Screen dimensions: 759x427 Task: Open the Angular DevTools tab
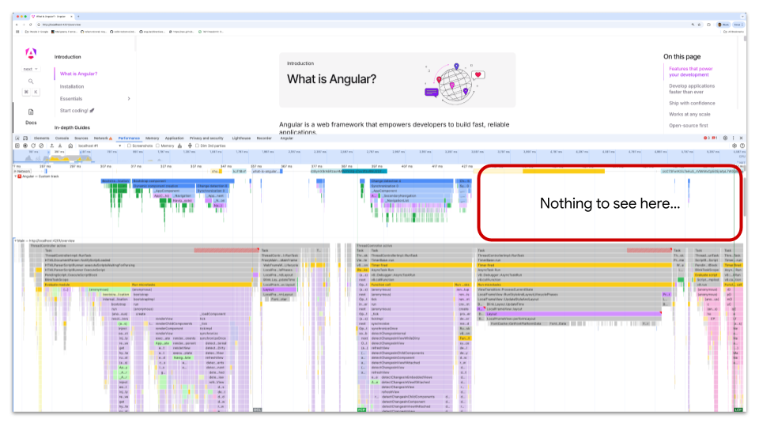(x=286, y=138)
